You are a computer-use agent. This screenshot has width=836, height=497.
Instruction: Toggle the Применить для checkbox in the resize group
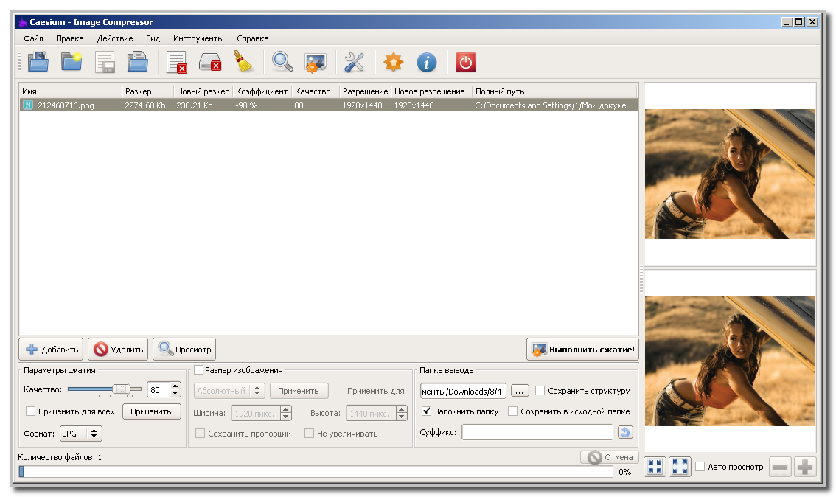(339, 390)
